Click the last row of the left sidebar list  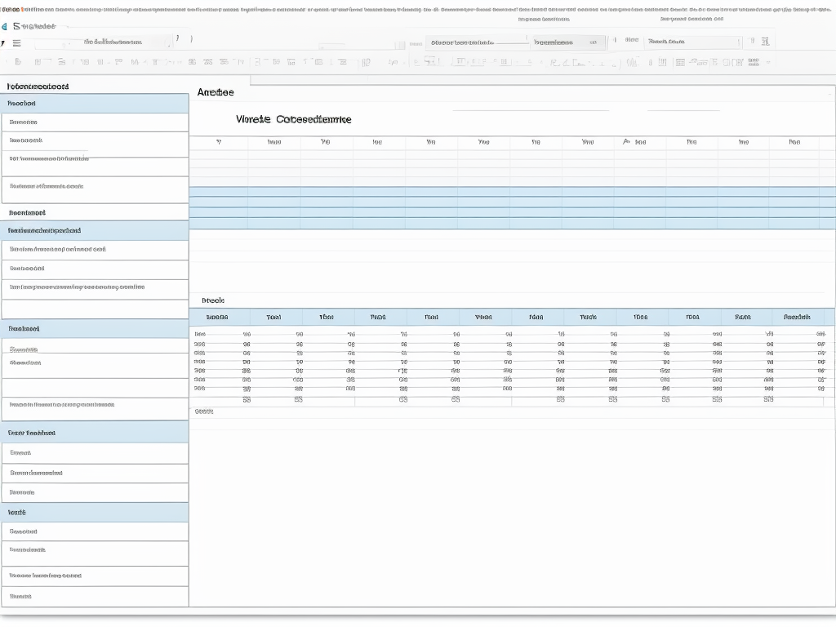tap(95, 597)
